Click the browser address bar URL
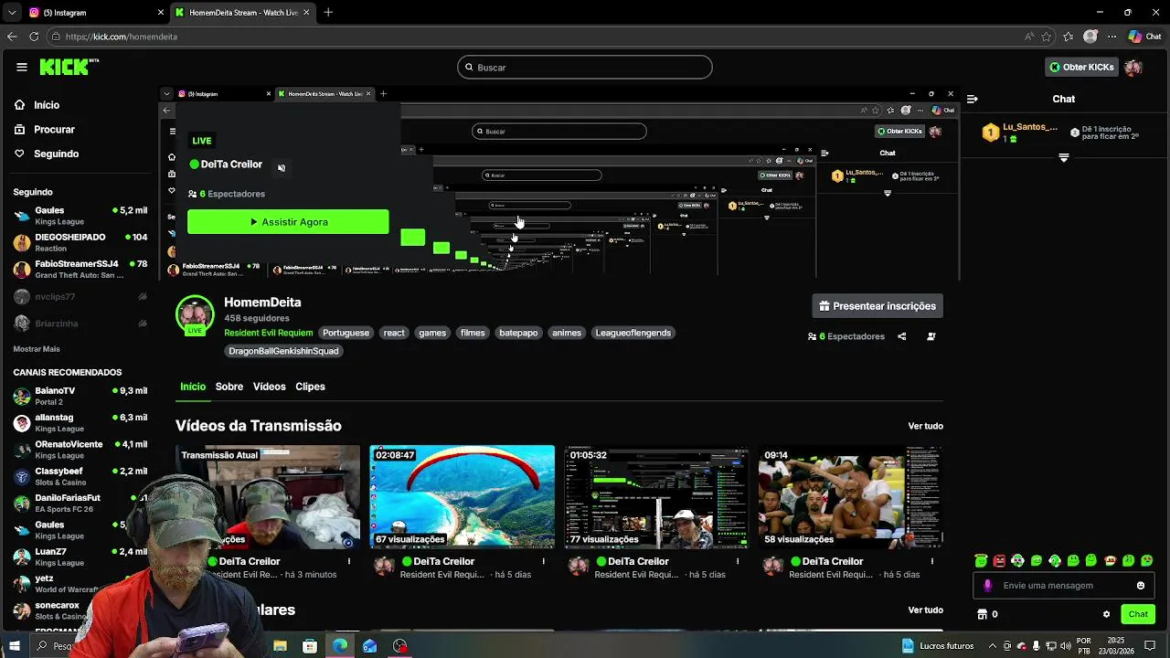1170x658 pixels. coord(122,37)
